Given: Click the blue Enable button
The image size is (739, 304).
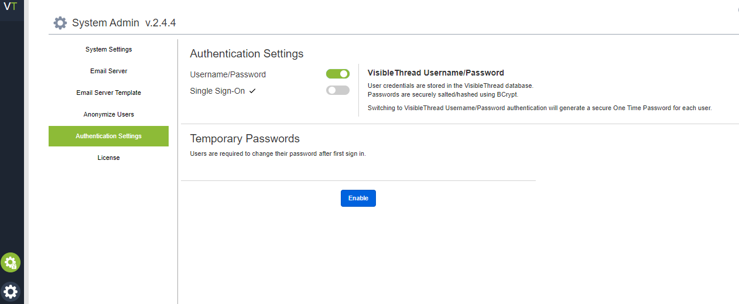Looking at the screenshot, I should tap(358, 198).
